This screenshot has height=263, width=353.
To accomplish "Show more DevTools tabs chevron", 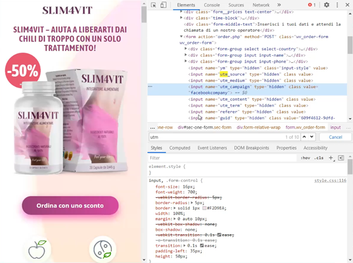I will point(279,5).
